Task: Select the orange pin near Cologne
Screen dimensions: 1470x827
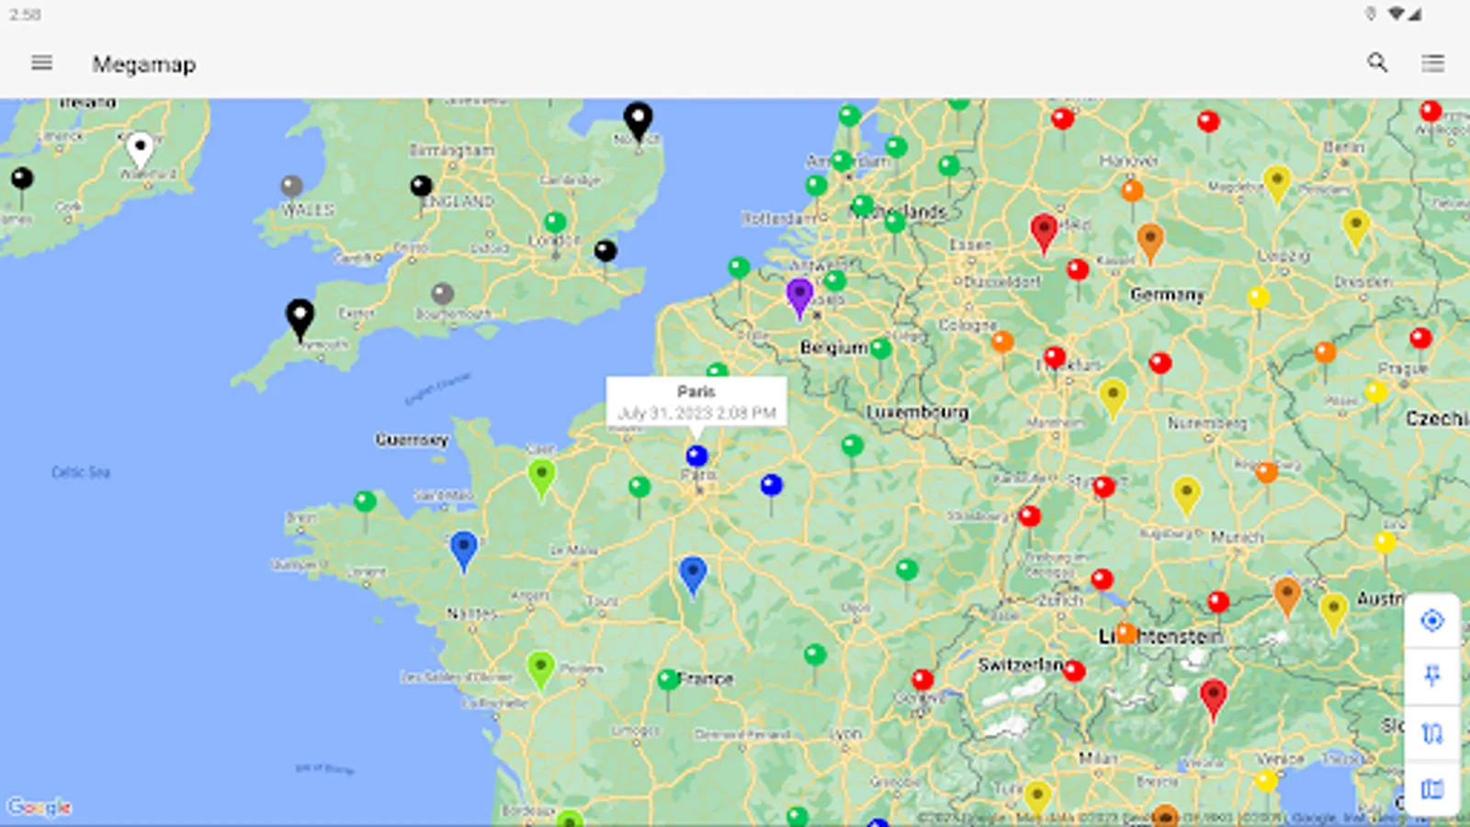Action: click(1002, 343)
